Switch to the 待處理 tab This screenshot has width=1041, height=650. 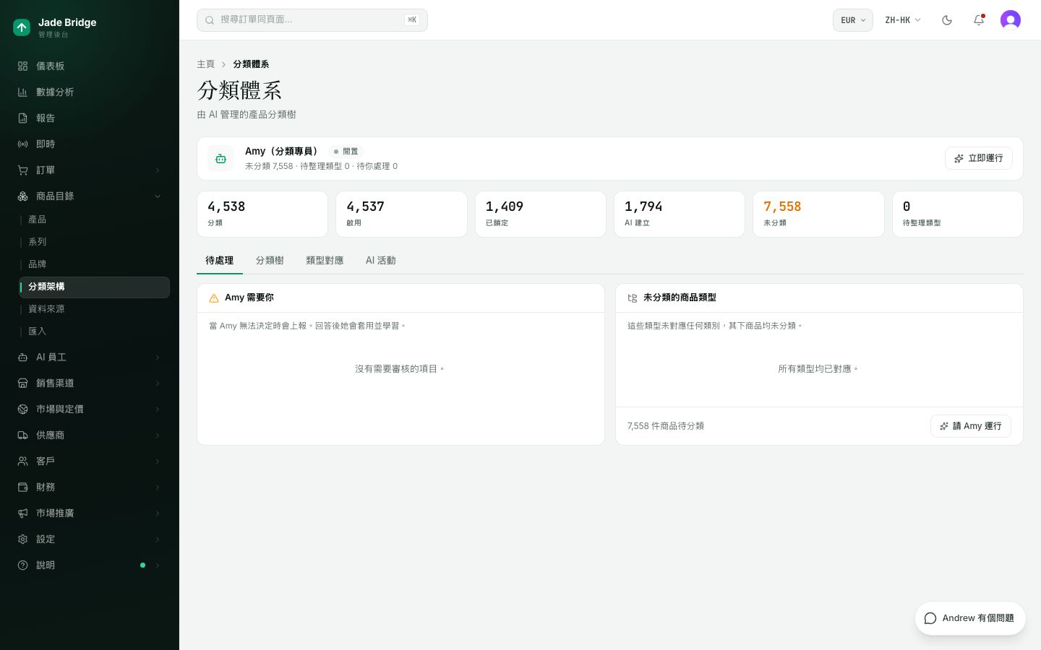pyautogui.click(x=220, y=261)
